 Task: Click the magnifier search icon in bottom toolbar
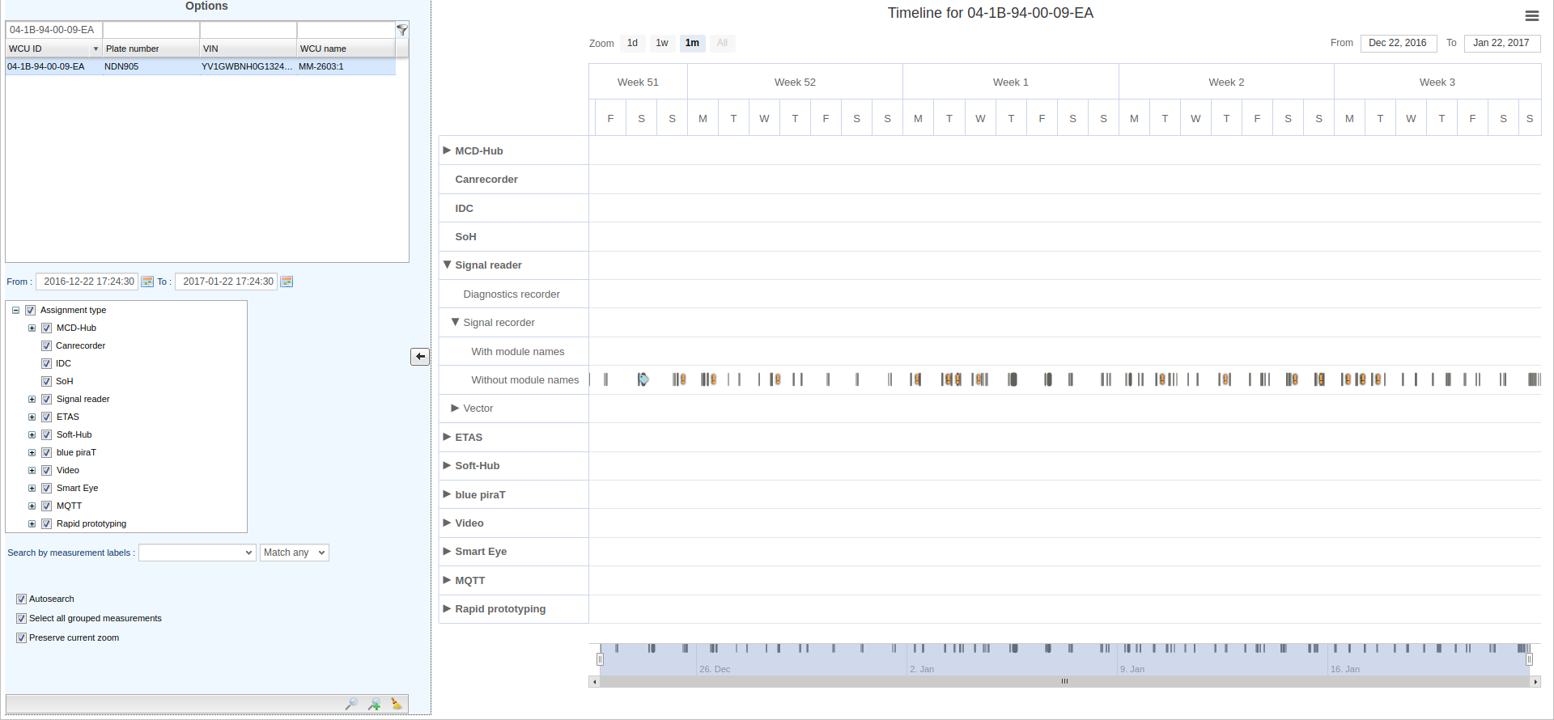point(351,704)
